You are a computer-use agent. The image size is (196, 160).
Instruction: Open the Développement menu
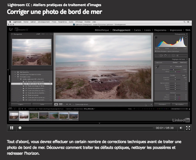pos(44,22)
